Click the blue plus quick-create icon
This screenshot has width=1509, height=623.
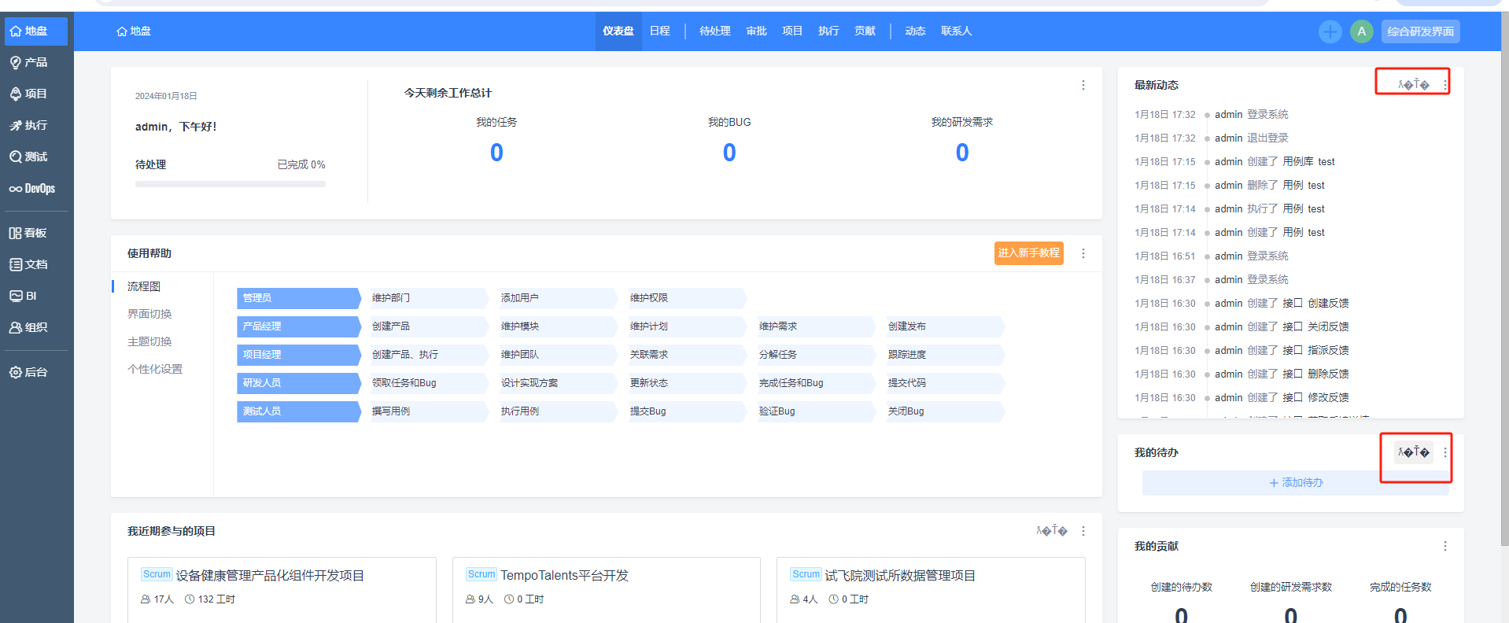pyautogui.click(x=1330, y=31)
